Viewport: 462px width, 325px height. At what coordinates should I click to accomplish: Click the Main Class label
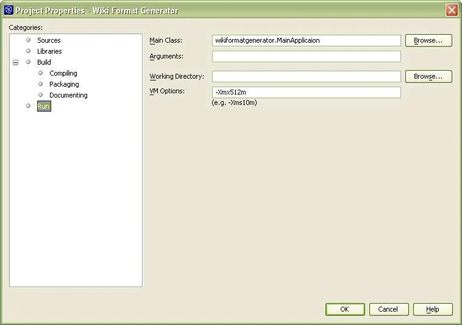pyautogui.click(x=166, y=40)
